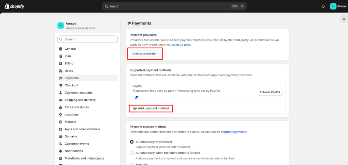Click the PayPal logo badge
The width and height of the screenshot is (348, 165).
(137, 97)
